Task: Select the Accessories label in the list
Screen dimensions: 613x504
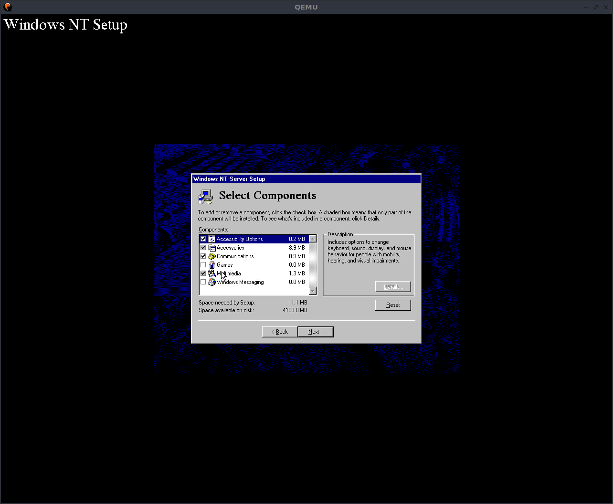Action: pyautogui.click(x=231, y=248)
